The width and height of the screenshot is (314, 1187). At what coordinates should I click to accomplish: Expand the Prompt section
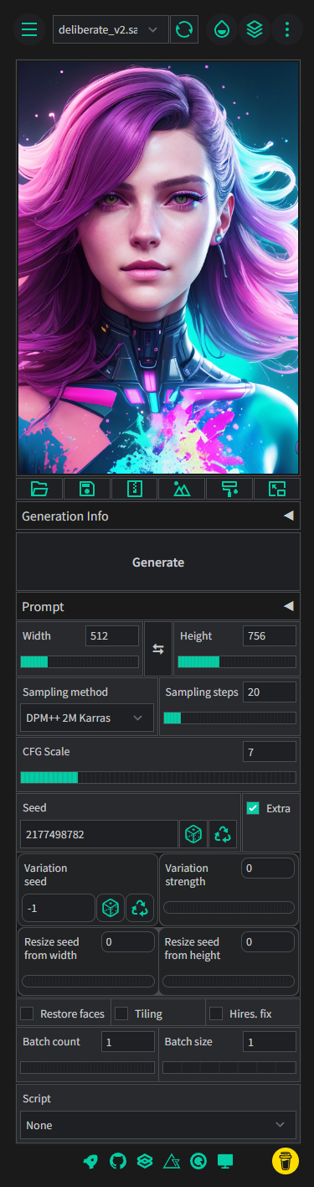point(158,606)
